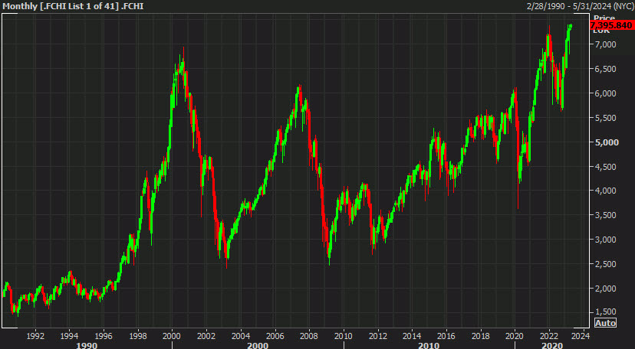Click the 2,000 price axis label
This screenshot has height=349, width=635.
click(x=605, y=289)
